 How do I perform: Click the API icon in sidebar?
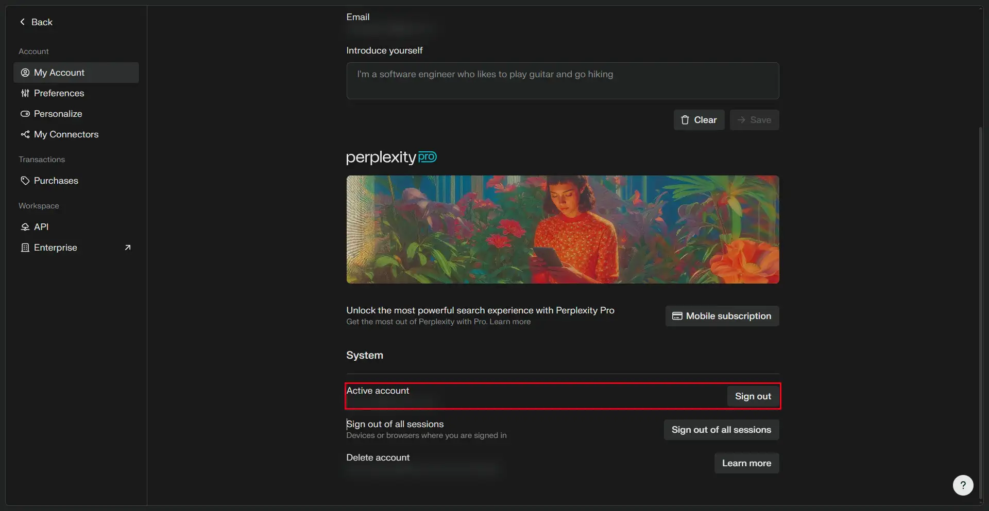[25, 227]
